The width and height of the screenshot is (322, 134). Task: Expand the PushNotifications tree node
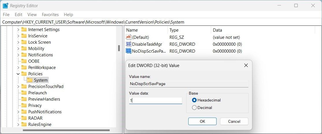(x=18, y=112)
